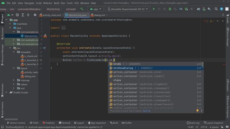Click the red error stripe mark in the editor
This screenshot has width=230, height=129.
click(224, 64)
